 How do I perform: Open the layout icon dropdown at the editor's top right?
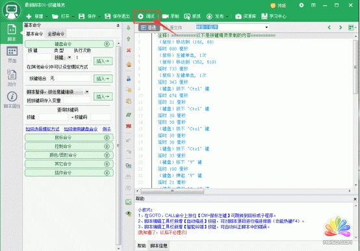click(x=352, y=27)
